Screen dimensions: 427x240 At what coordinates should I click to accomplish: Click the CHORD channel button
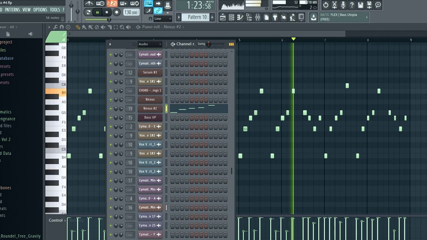[x=150, y=91]
